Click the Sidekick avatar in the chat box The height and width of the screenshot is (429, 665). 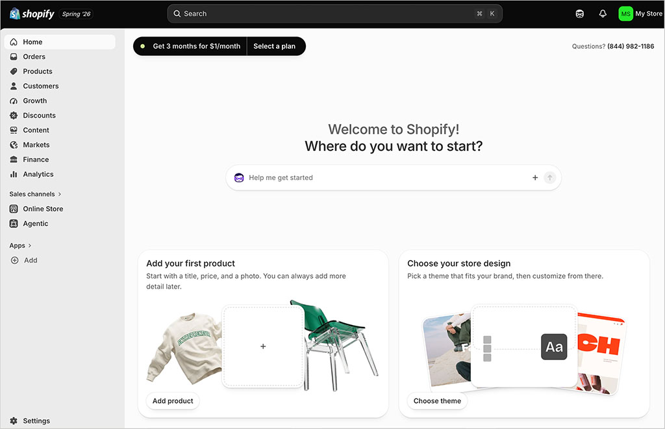point(239,178)
